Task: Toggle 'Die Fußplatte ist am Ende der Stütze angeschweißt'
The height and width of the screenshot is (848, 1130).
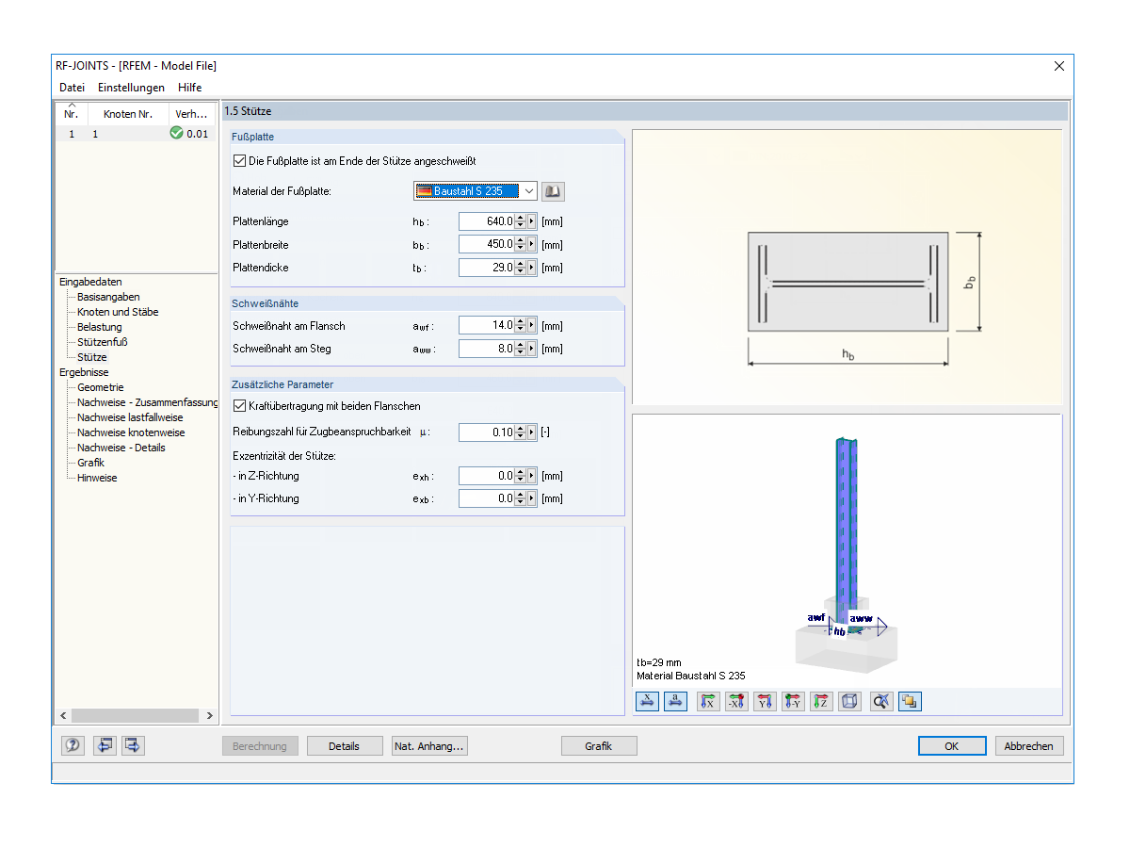Action: (x=239, y=161)
